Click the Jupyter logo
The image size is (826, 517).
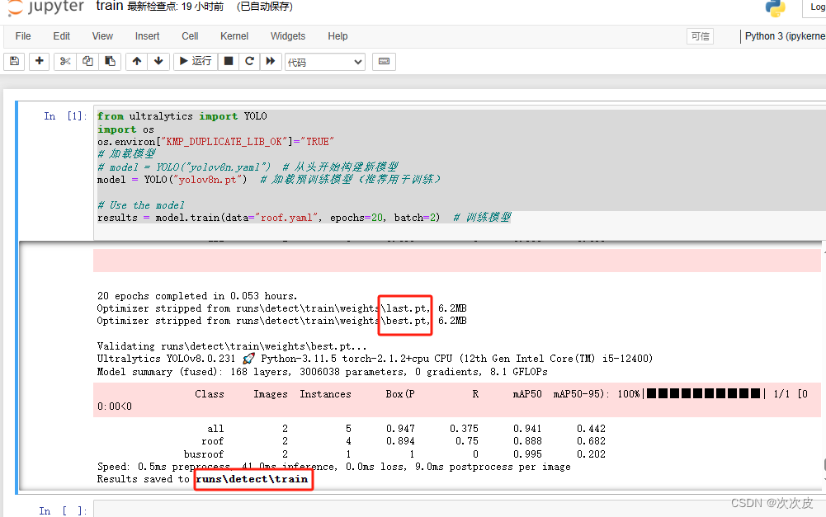click(x=46, y=7)
